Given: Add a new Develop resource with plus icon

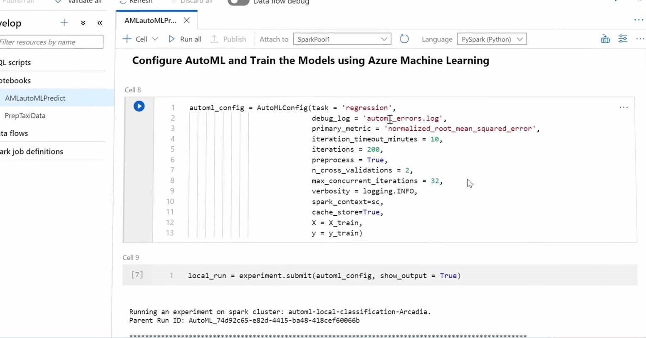Looking at the screenshot, I should [64, 23].
